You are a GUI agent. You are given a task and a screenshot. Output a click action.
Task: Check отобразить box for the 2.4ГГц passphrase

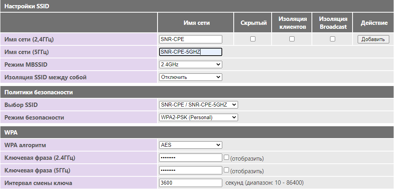pos(226,157)
